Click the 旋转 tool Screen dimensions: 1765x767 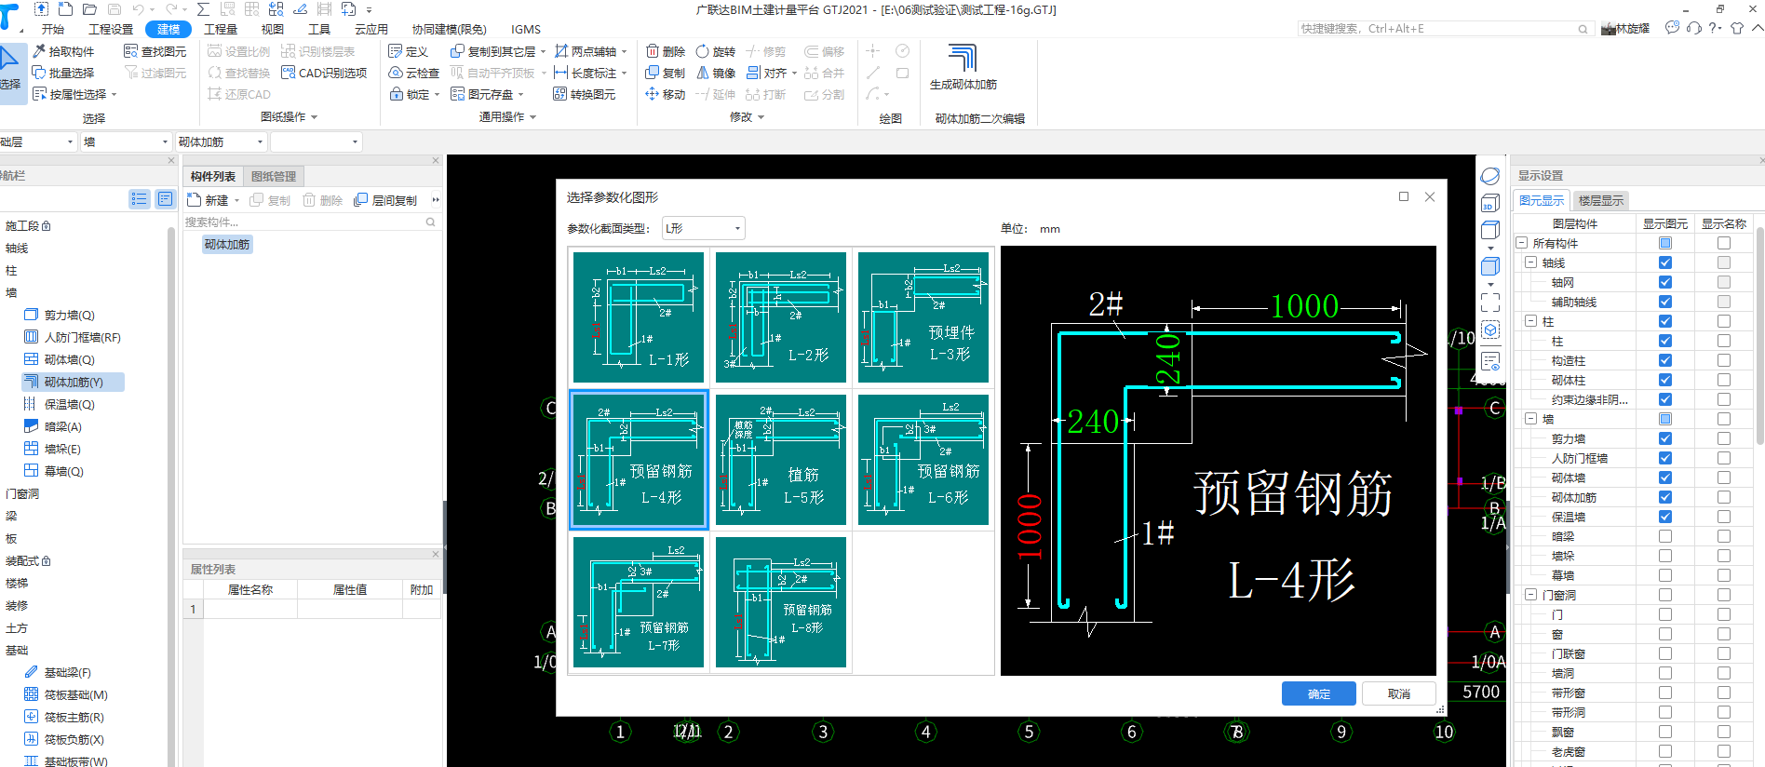(716, 51)
